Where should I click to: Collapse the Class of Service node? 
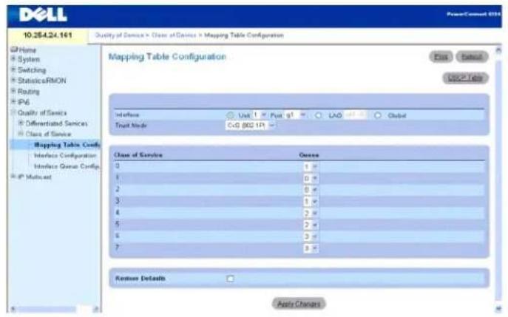[x=21, y=134]
